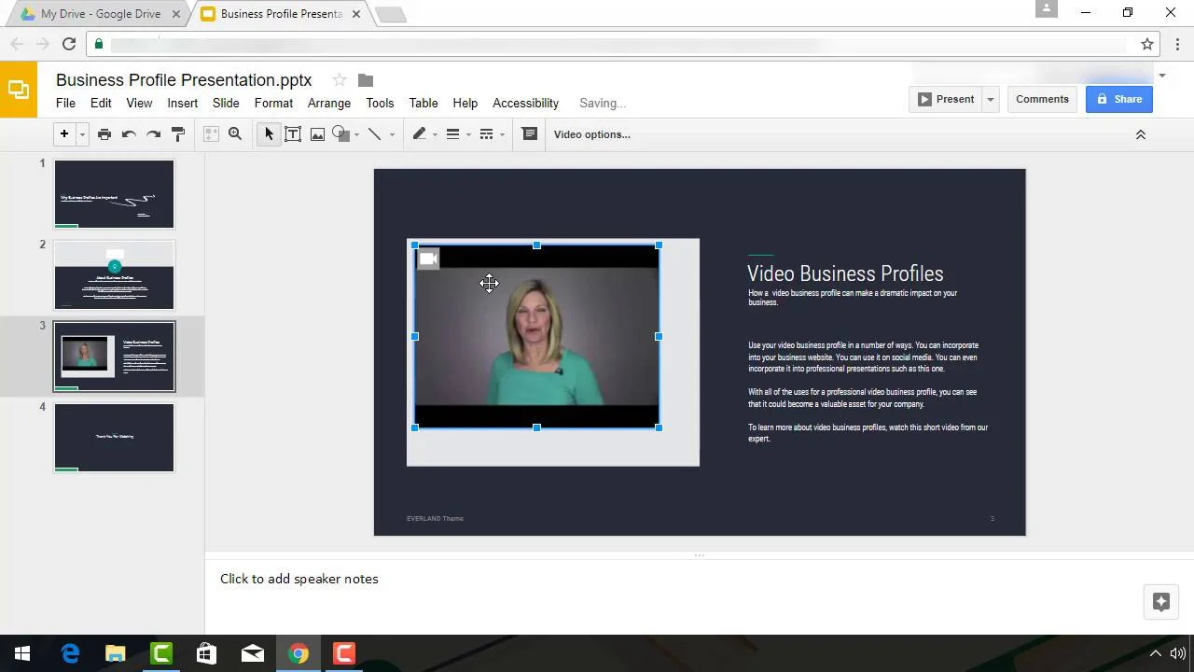Image resolution: width=1194 pixels, height=672 pixels.
Task: Open the Present options dropdown arrow
Action: (x=991, y=99)
